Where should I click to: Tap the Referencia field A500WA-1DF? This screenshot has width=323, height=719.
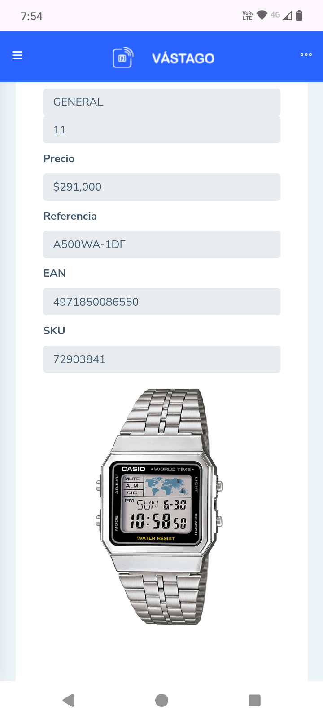click(x=161, y=244)
